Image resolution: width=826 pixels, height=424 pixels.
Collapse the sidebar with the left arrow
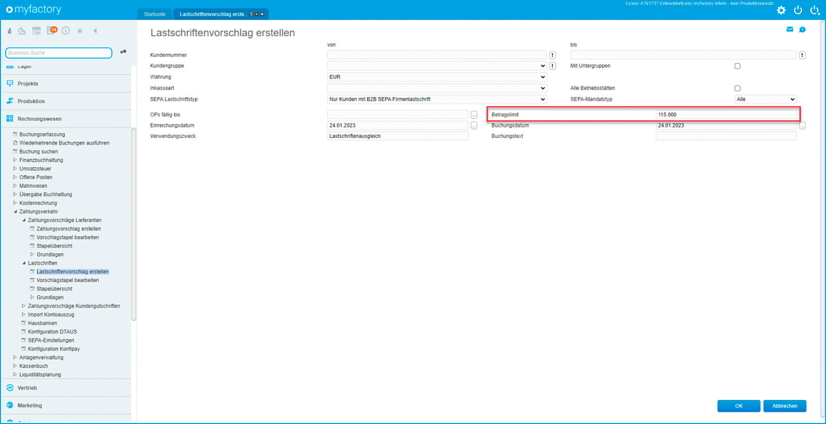pos(95,31)
